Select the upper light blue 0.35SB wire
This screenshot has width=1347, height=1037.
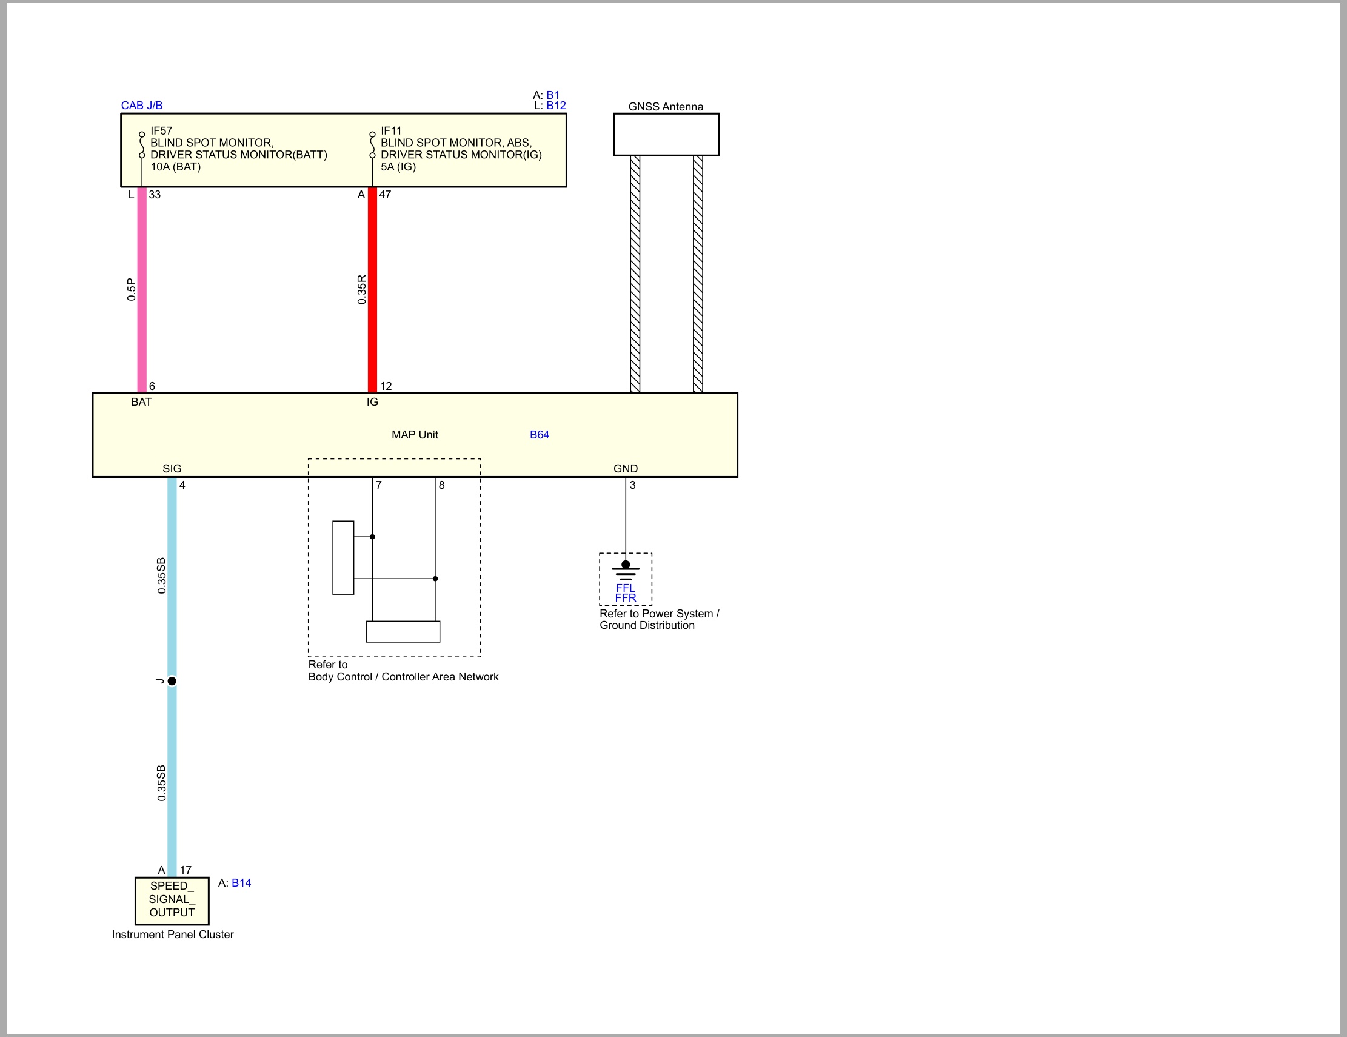[172, 577]
